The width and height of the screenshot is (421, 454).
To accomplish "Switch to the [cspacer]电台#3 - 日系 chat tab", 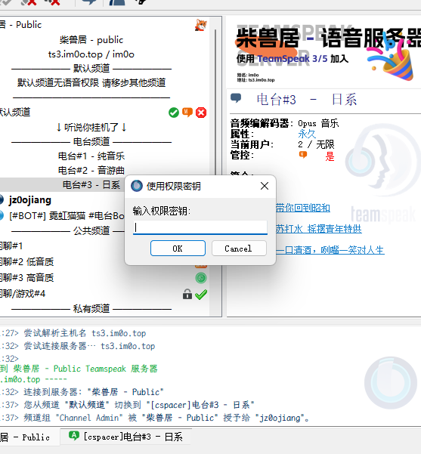I will [126, 437].
